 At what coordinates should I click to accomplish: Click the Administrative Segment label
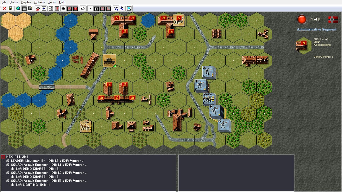pyautogui.click(x=317, y=29)
